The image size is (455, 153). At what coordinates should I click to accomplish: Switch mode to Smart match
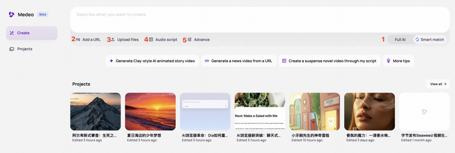pyautogui.click(x=430, y=40)
